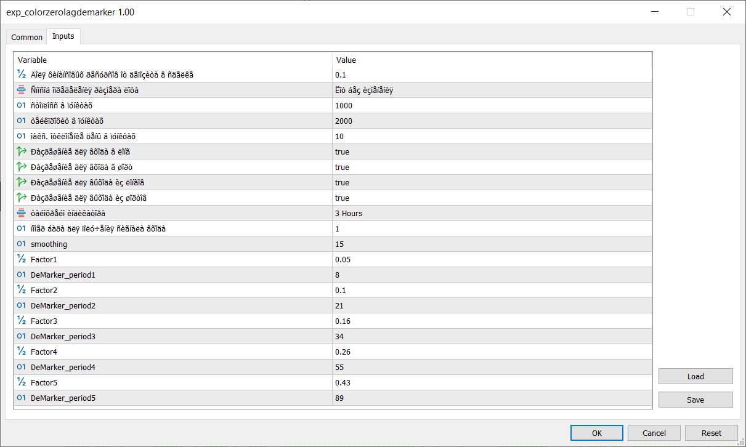Switch to the Common tab
This screenshot has width=746, height=447.
pos(27,37)
